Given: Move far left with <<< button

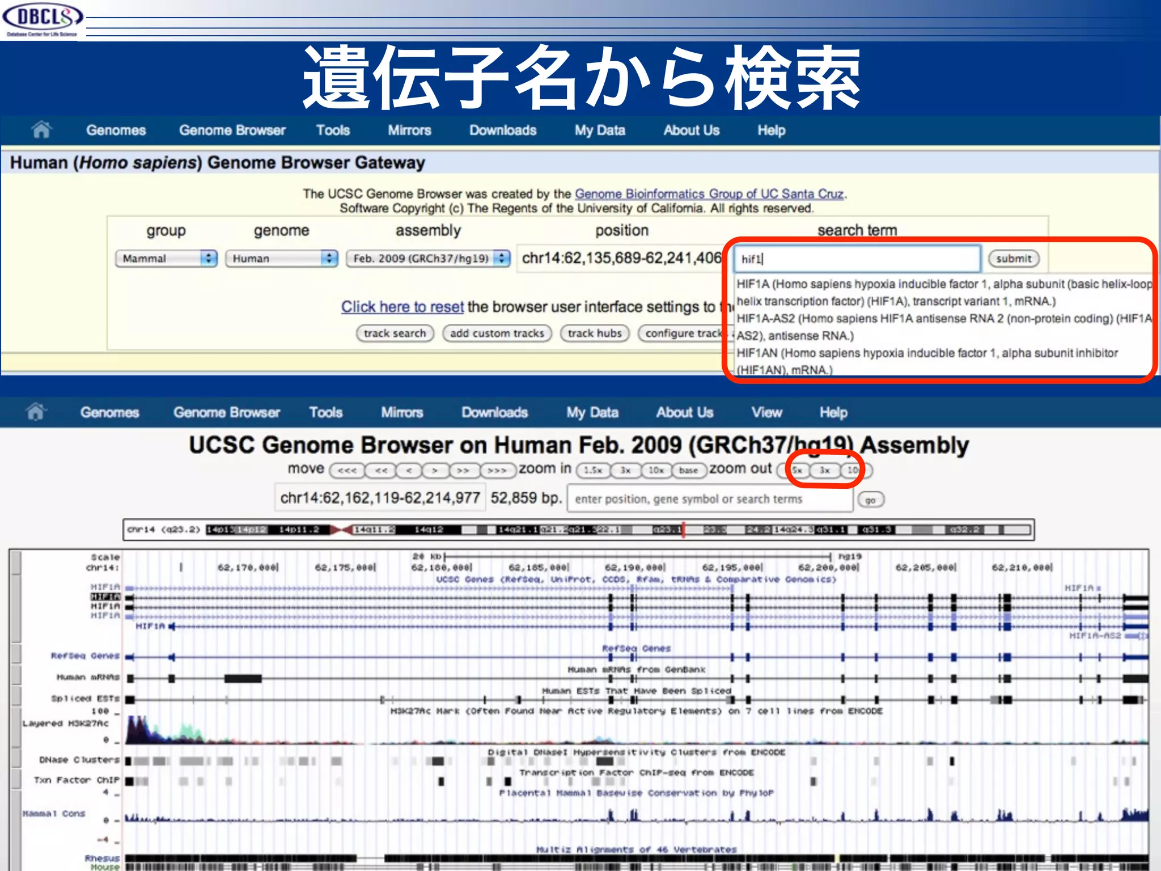Looking at the screenshot, I should [x=347, y=470].
